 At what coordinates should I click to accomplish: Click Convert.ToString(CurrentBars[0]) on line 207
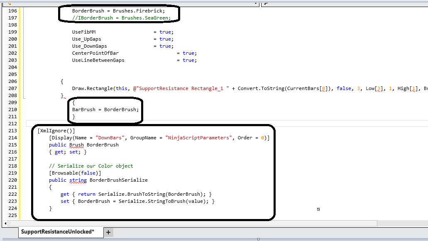pos(284,88)
